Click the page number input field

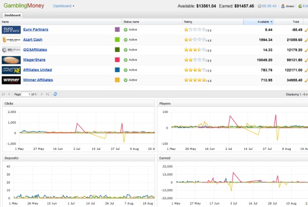coord(26,94)
